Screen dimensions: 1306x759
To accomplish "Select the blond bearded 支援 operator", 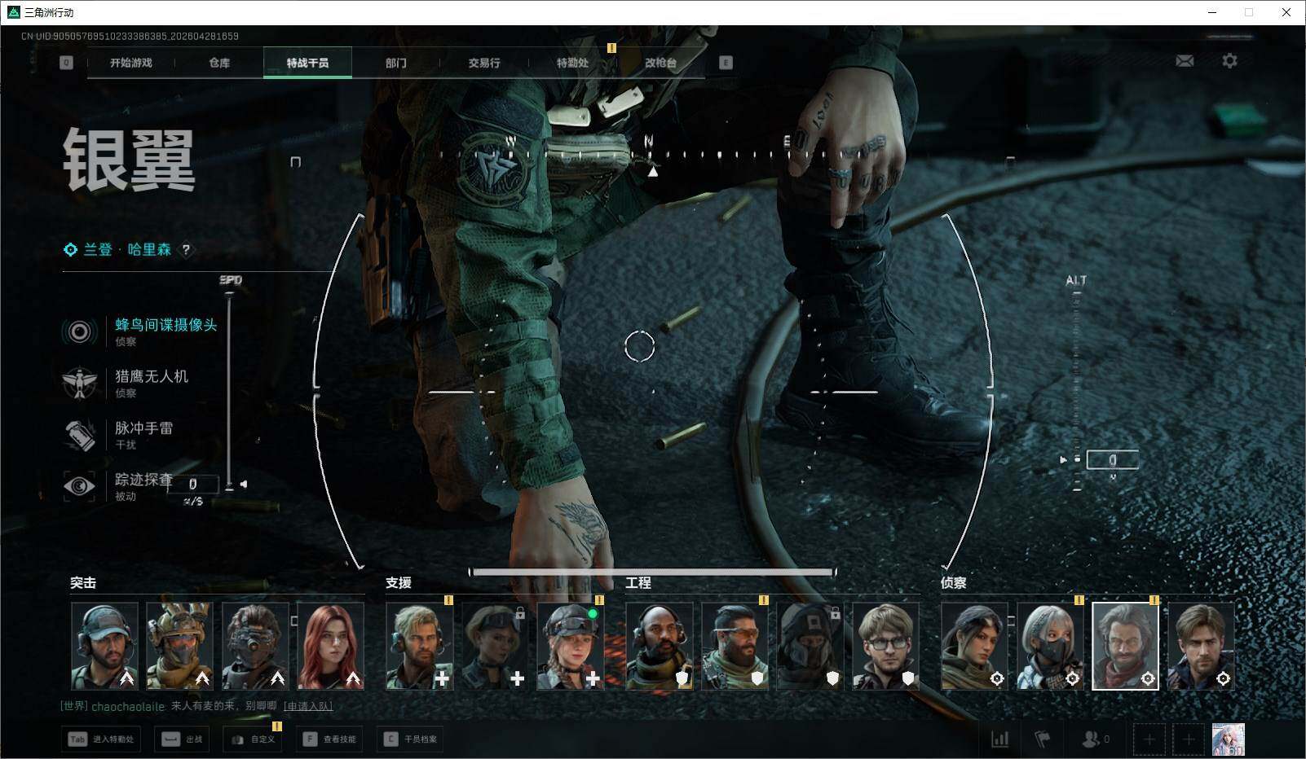I will (419, 646).
